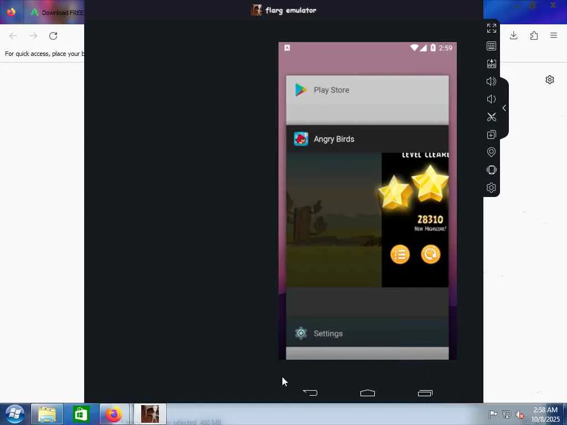Tap the Angry Birds replay level button

click(430, 255)
